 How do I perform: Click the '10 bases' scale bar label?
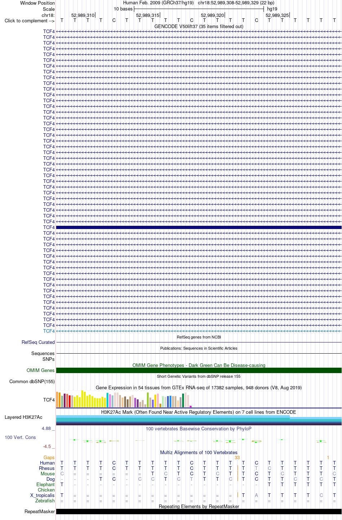123,9
